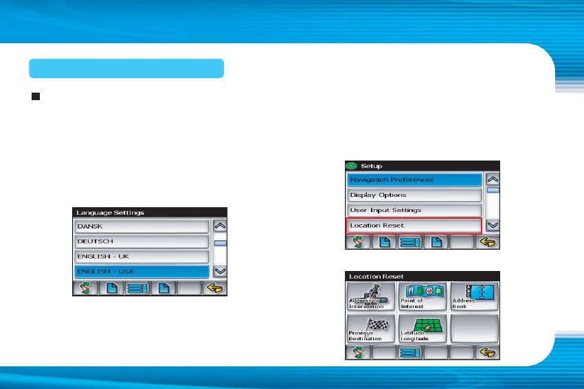Tap page down icon in Language Settings toolbar
This screenshot has height=389, width=584.
tap(164, 288)
